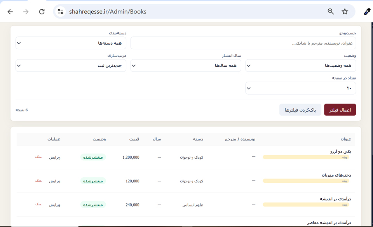Click the book title دخترهای مهربان
The height and width of the screenshot is (227, 373).
tap(336, 175)
